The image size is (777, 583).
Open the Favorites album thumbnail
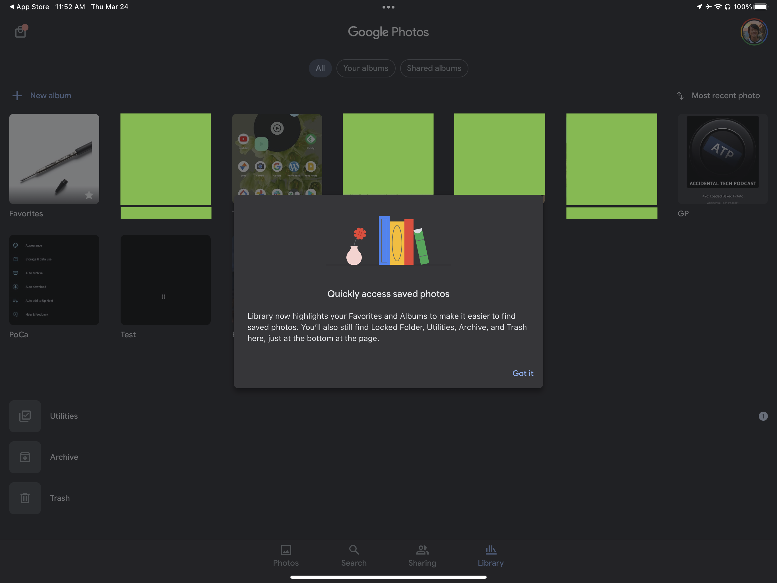click(54, 159)
